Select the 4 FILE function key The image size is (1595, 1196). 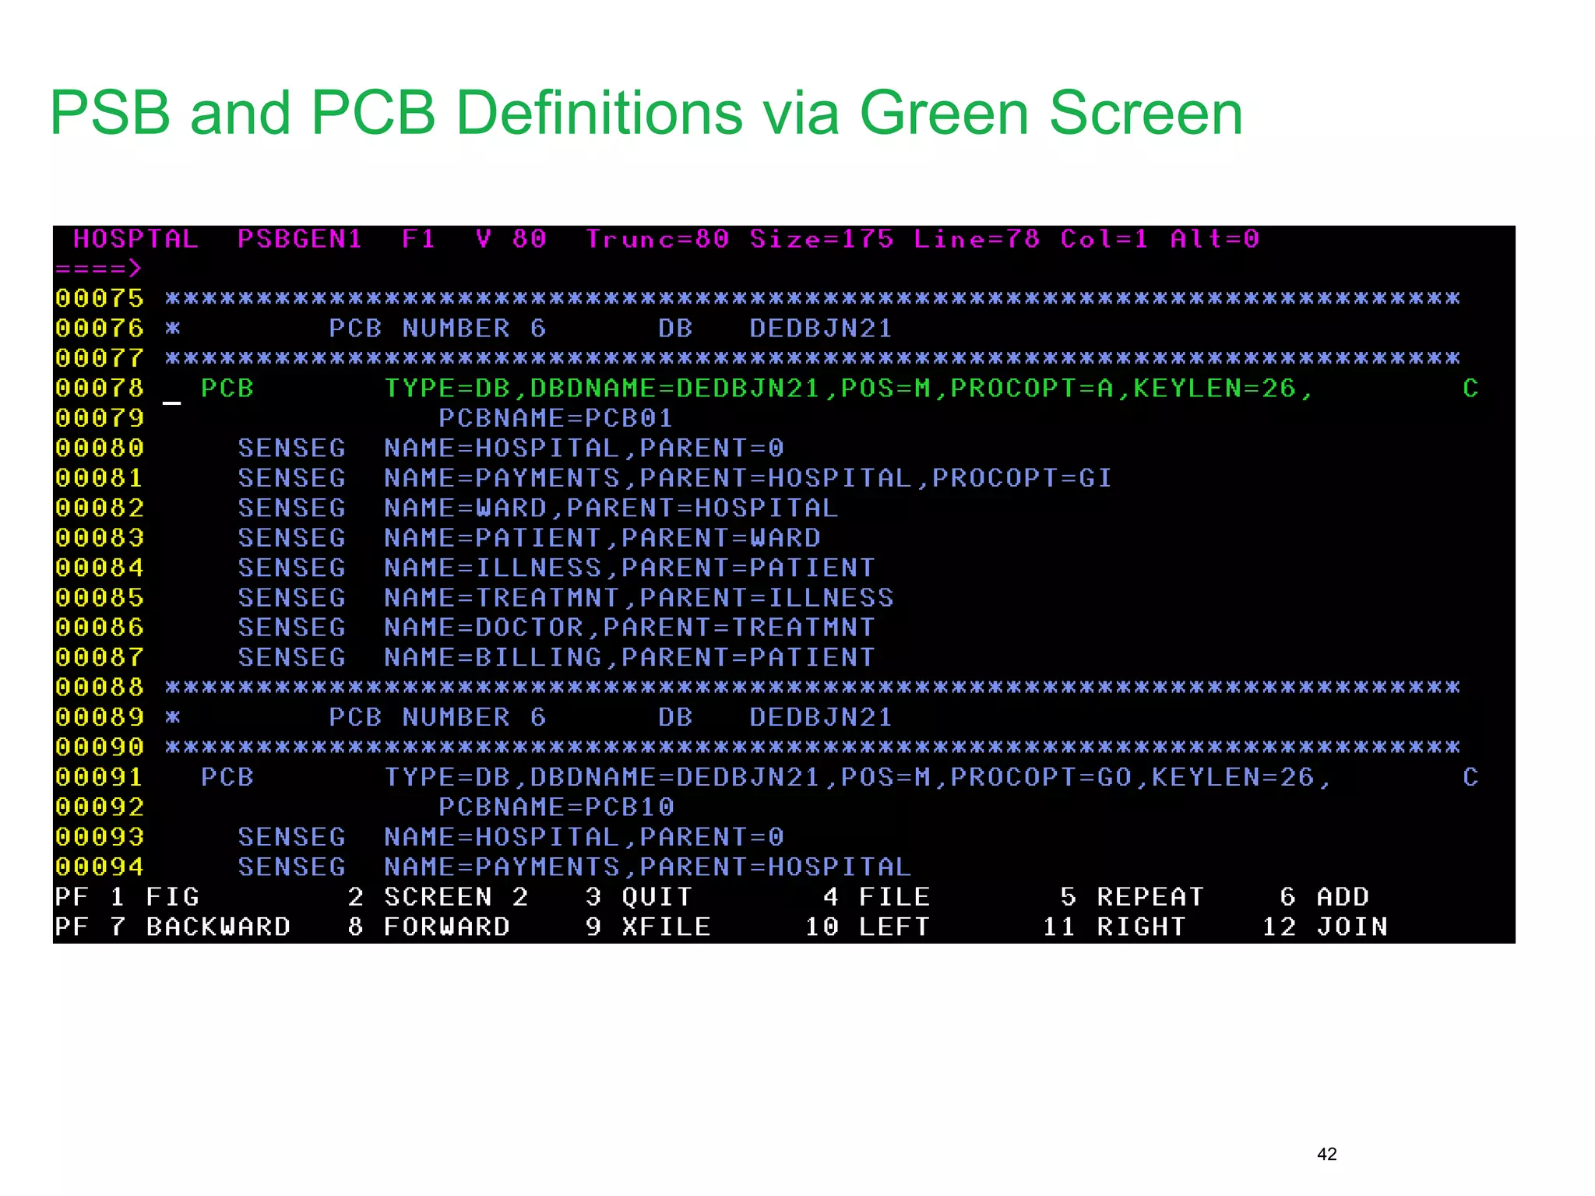[x=876, y=897]
